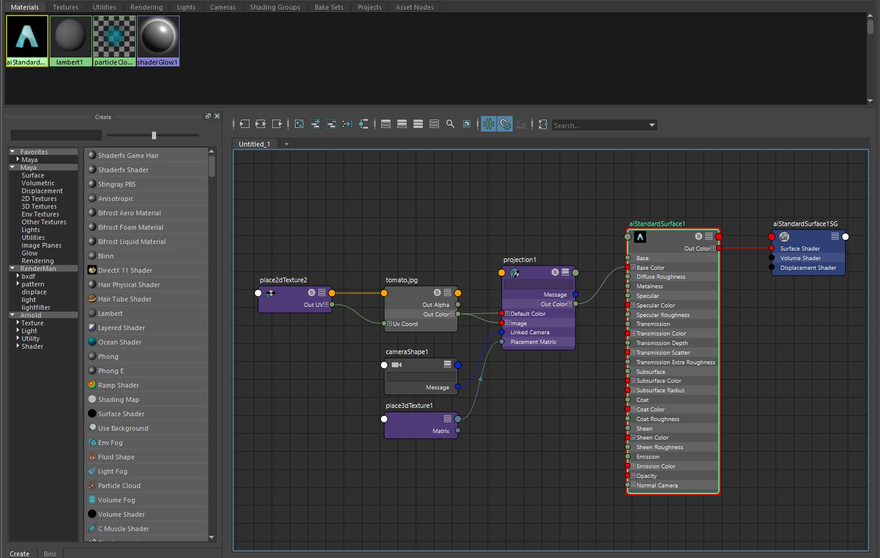Select the shaderGlow1 material swatch
The image size is (880, 558).
(x=158, y=41)
